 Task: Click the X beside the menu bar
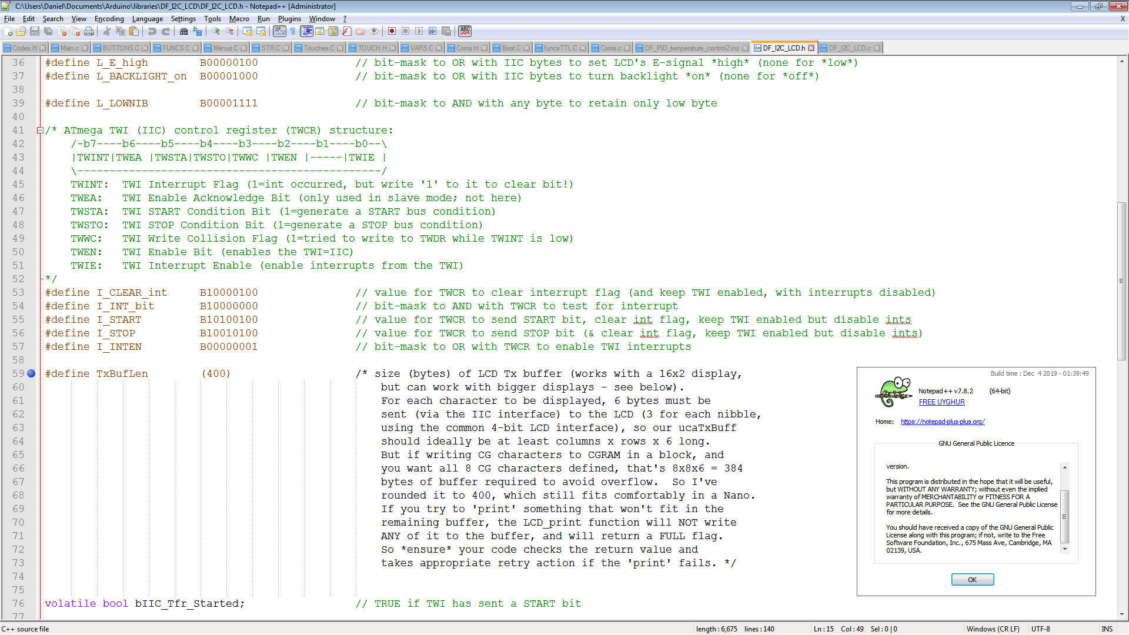[1123, 19]
